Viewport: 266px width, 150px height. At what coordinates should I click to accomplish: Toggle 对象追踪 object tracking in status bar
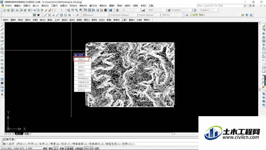click(x=79, y=148)
